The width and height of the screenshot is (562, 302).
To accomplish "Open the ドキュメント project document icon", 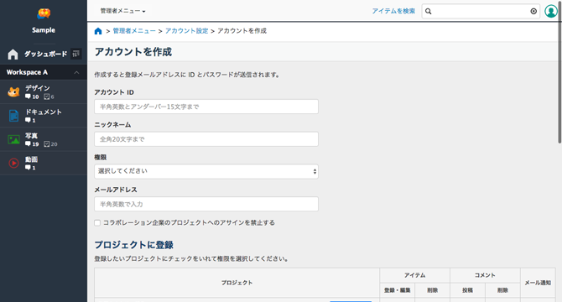I will pyautogui.click(x=13, y=116).
